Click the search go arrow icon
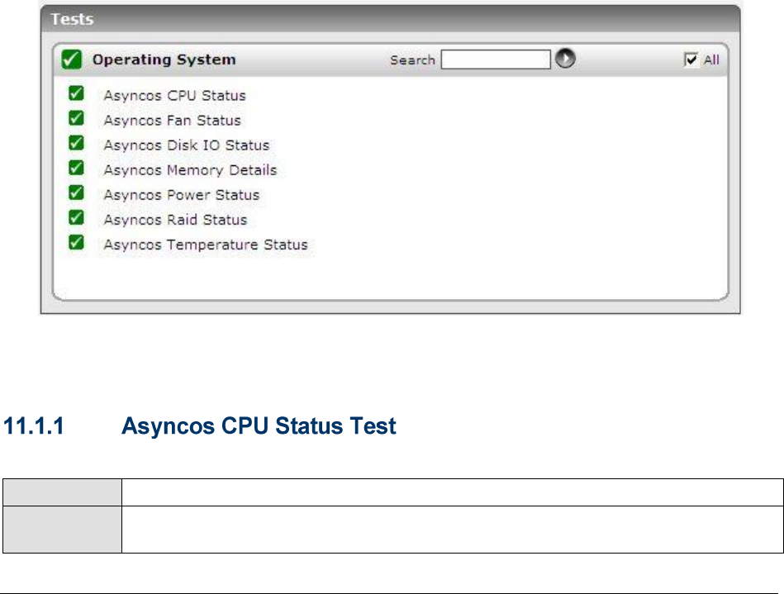 565,59
